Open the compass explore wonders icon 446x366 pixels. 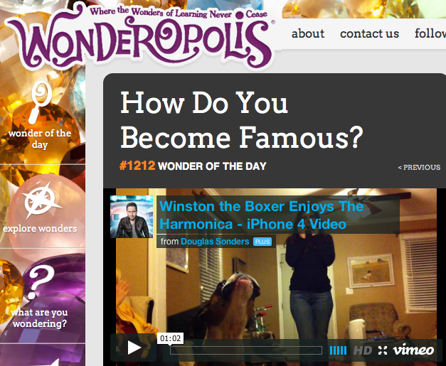[x=41, y=200]
